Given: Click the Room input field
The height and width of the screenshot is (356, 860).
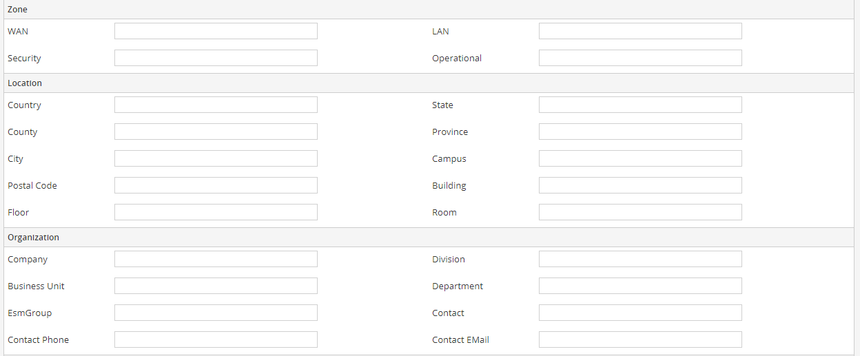Looking at the screenshot, I should (x=640, y=212).
